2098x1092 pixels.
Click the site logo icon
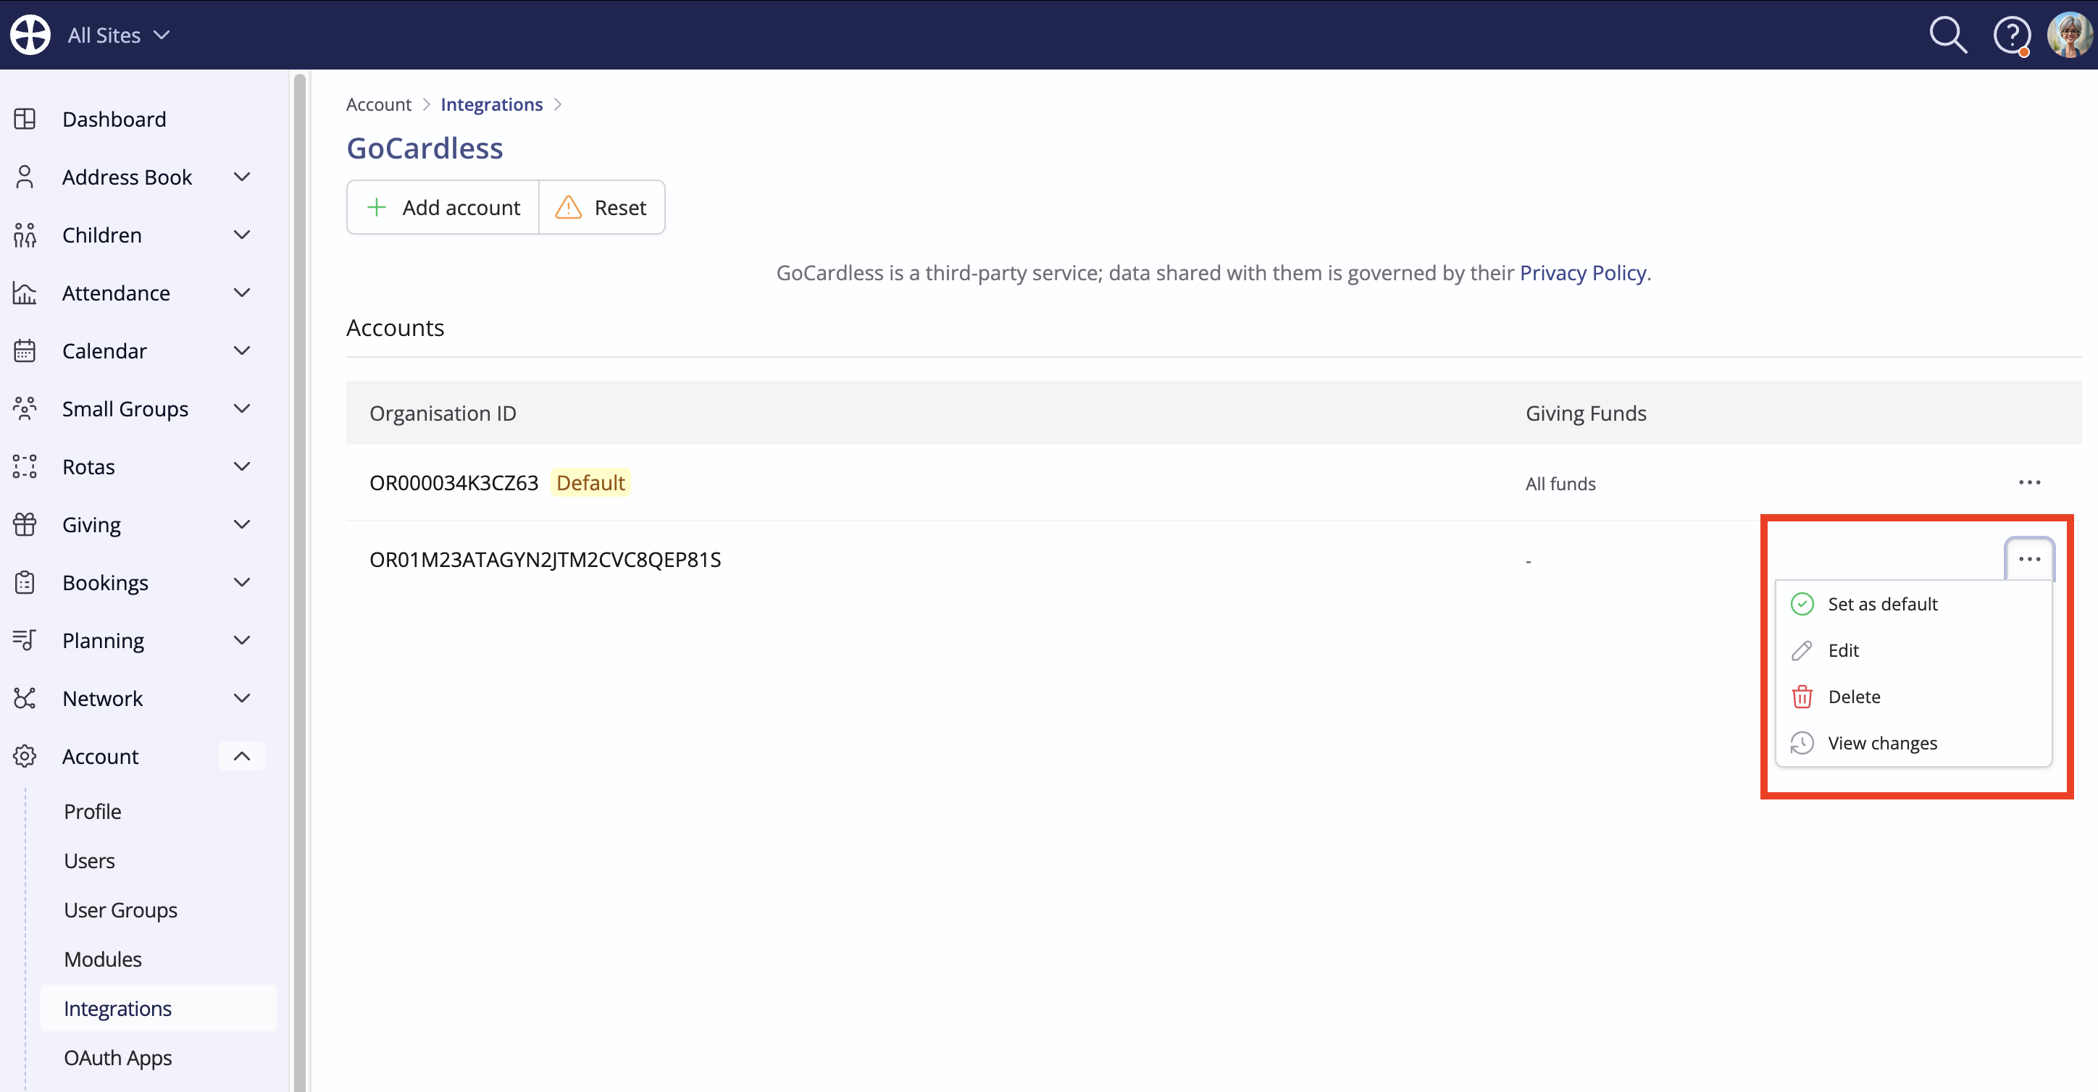(x=30, y=35)
